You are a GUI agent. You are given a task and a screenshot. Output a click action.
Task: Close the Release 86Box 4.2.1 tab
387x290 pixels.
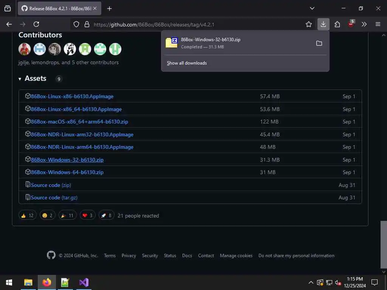pyautogui.click(x=95, y=8)
